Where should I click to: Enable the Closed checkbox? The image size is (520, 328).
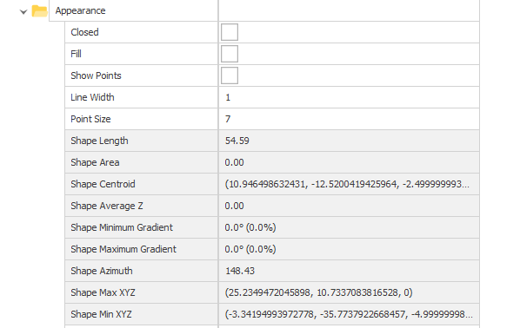(230, 32)
